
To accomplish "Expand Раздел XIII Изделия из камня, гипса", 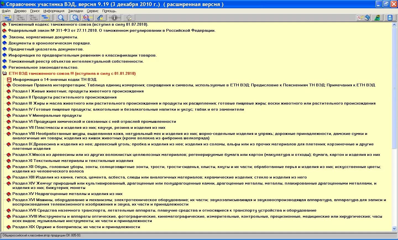I will (159, 177).
